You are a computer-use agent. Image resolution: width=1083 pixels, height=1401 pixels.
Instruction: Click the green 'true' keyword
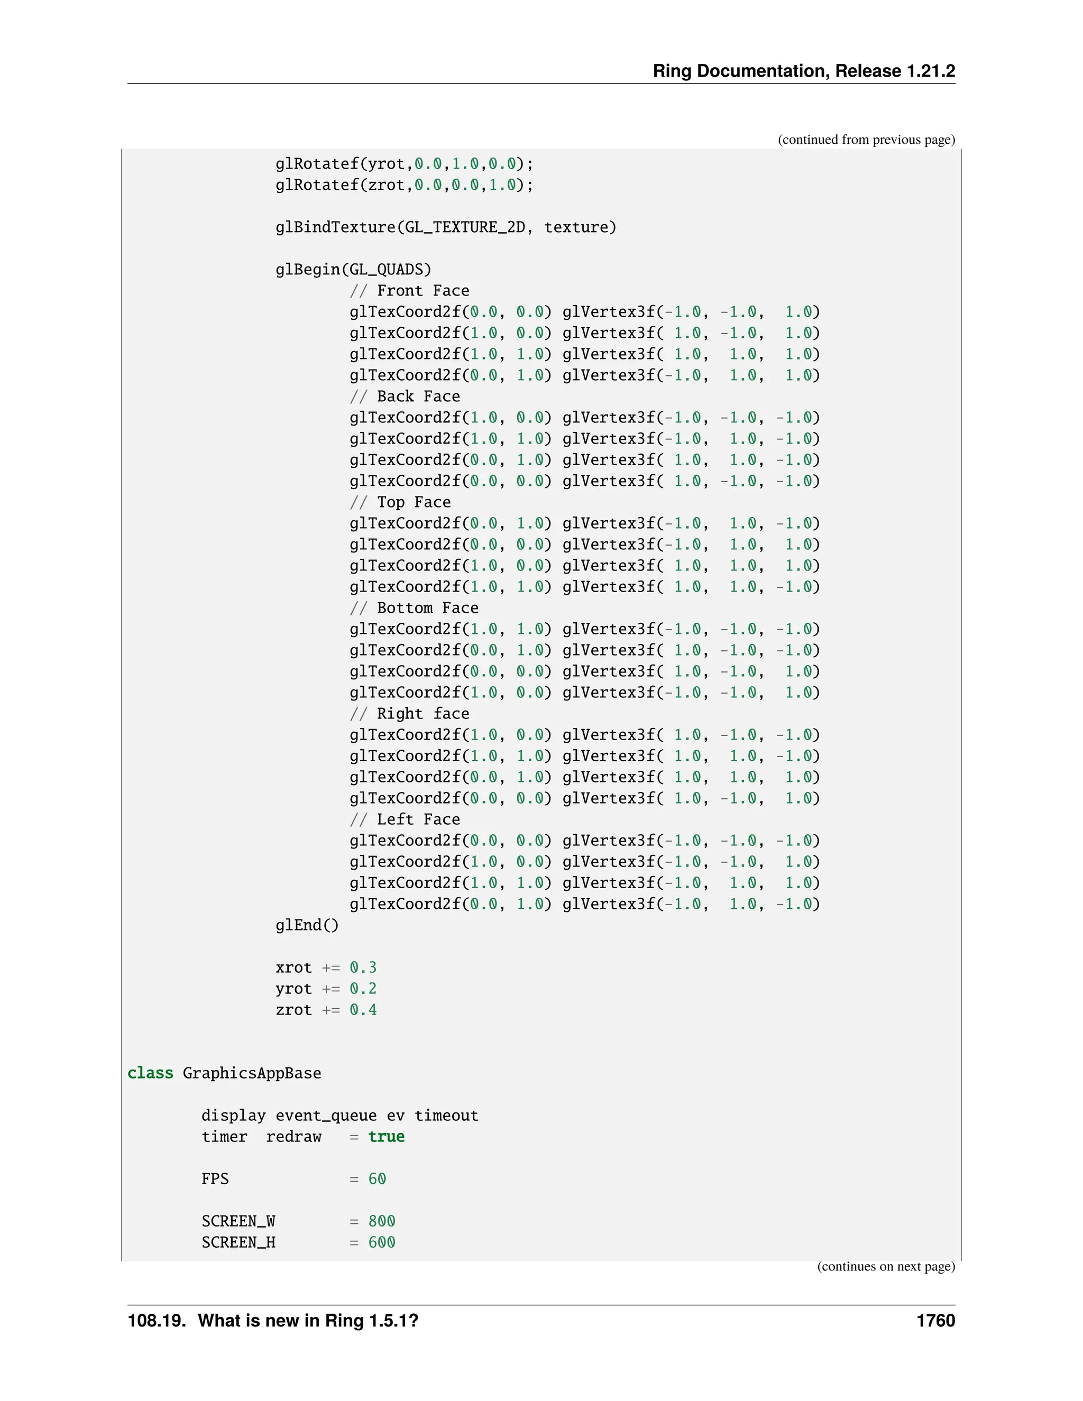(386, 1137)
